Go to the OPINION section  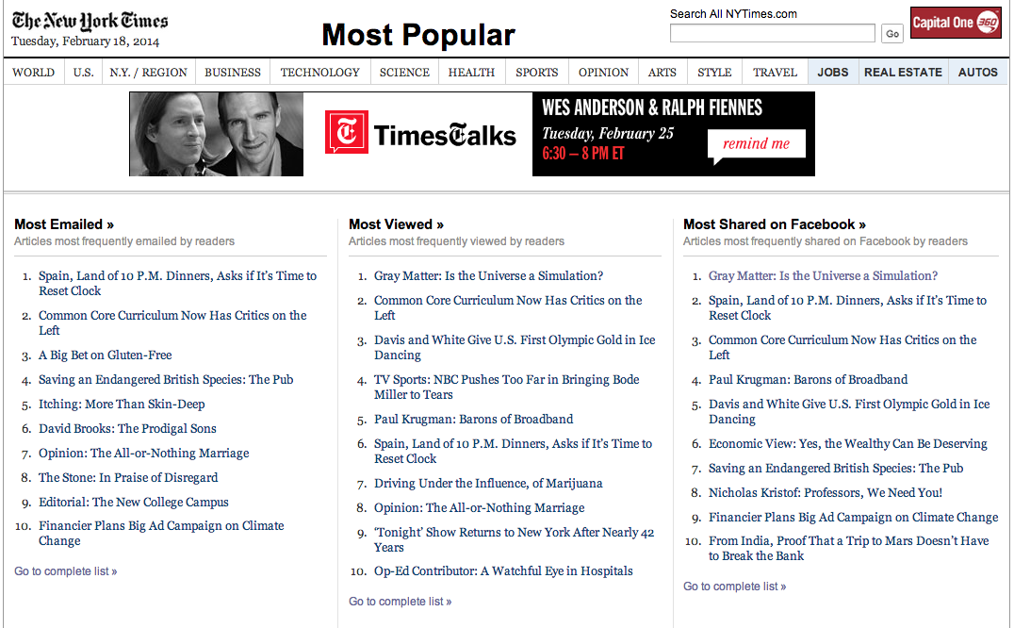[603, 72]
